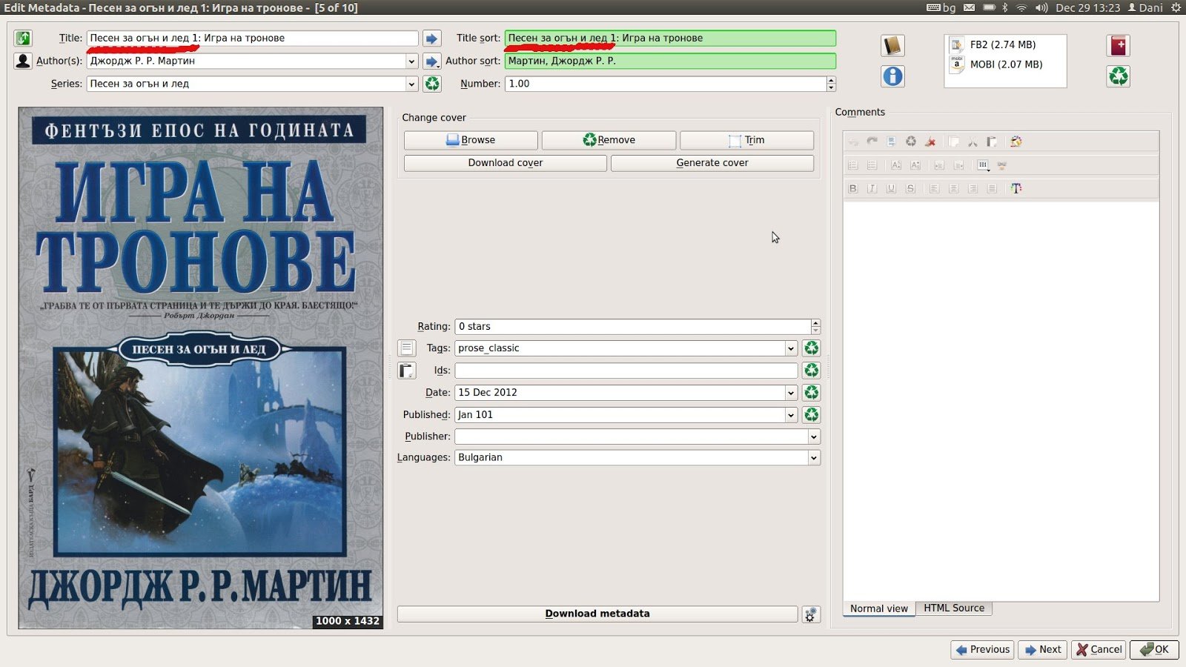Click the set cover from format book icon
Screen dimensions: 1186x667
(892, 46)
